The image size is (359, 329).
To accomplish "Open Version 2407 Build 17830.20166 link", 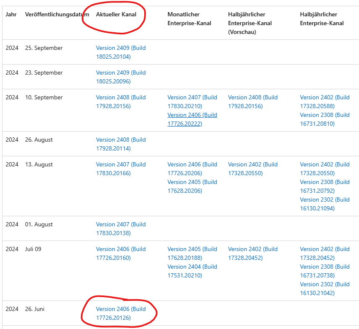I will (121, 168).
